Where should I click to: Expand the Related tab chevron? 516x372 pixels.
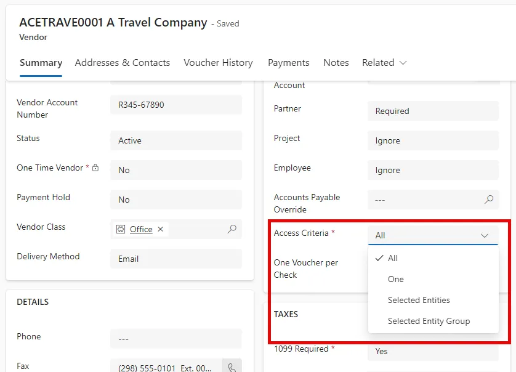pos(403,63)
